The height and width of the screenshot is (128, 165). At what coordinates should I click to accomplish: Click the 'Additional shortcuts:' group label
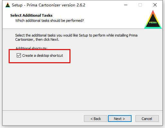coord(31,48)
